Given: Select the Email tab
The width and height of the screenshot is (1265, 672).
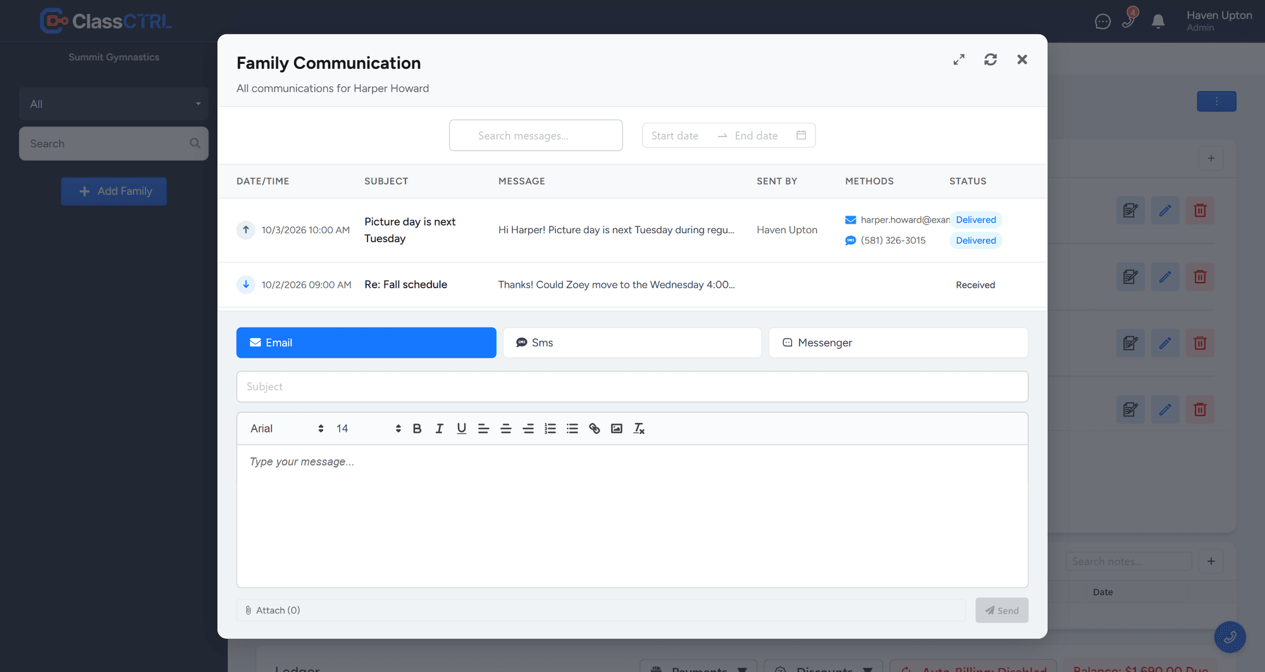Looking at the screenshot, I should pyautogui.click(x=366, y=343).
